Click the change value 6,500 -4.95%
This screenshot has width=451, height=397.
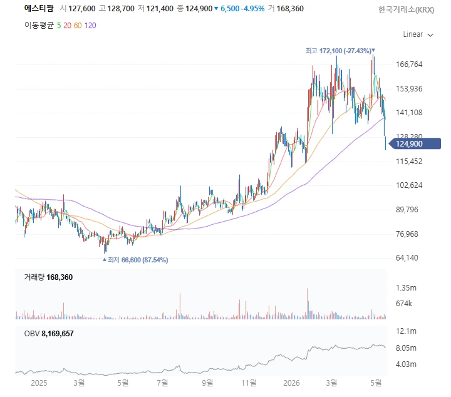point(242,9)
